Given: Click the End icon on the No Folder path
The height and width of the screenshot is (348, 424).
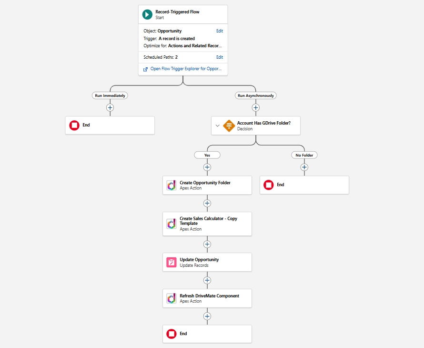Looking at the screenshot, I should pyautogui.click(x=268, y=185).
